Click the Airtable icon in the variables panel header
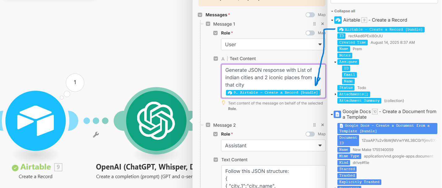 click(338, 20)
